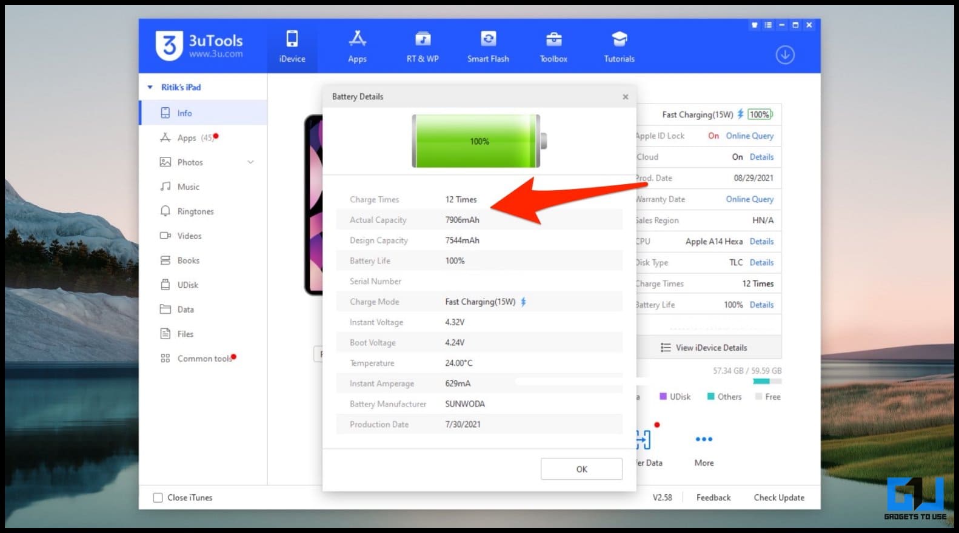Click the UDisk purple legend swatch
Screen dimensions: 959x533
[x=663, y=397]
